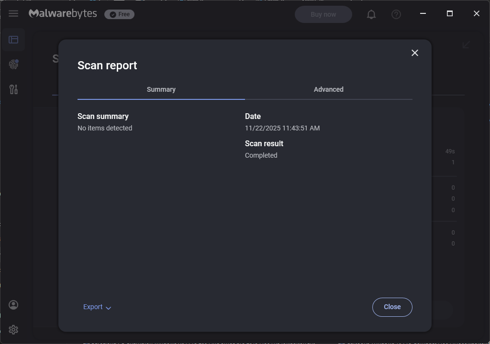
Task: Click the Buy now button
Action: click(x=323, y=14)
